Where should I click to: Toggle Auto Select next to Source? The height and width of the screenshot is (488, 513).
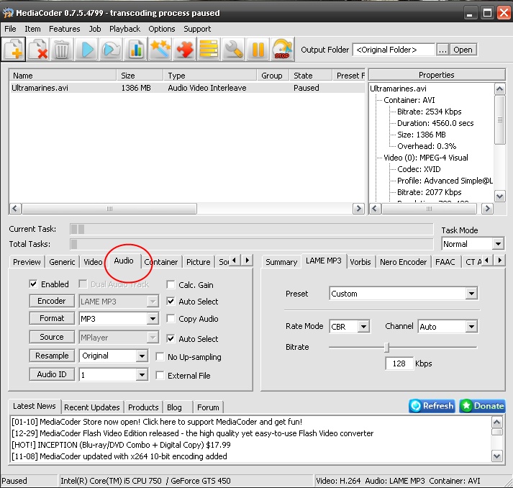(x=171, y=338)
